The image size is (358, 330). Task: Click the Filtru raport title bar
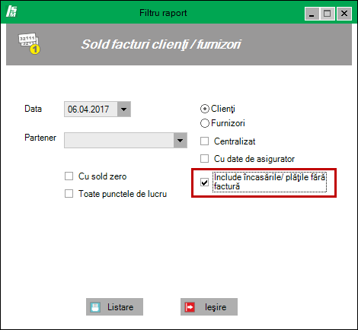163,13
